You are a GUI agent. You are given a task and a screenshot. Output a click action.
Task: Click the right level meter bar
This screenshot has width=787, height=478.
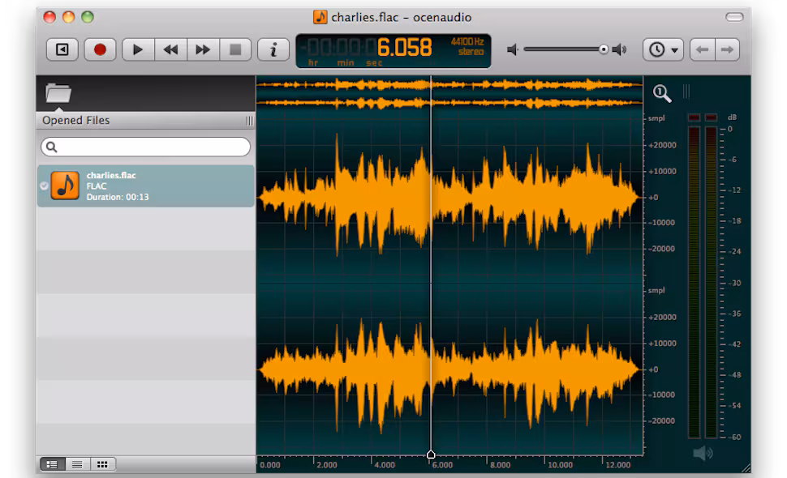tap(712, 282)
